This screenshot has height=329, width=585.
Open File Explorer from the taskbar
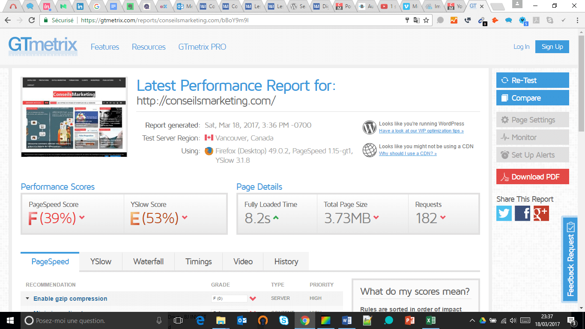221,320
